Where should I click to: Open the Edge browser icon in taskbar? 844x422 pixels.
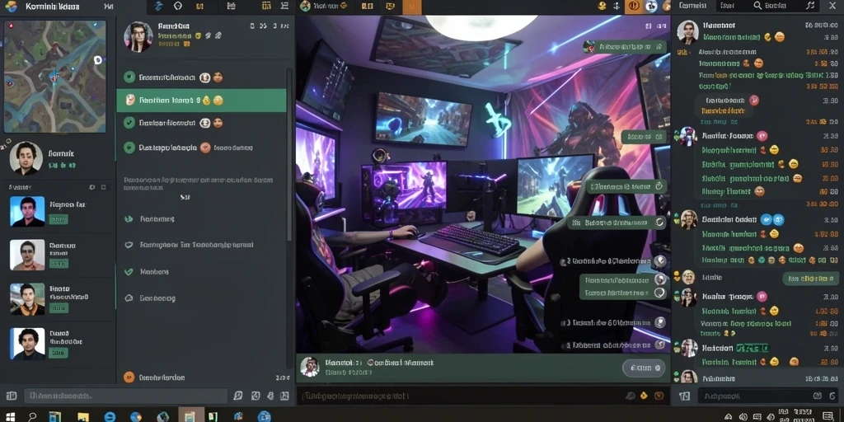coord(110,416)
